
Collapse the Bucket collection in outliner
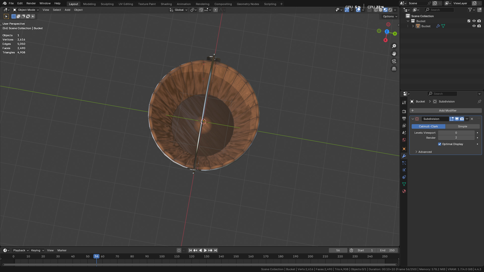click(408, 21)
